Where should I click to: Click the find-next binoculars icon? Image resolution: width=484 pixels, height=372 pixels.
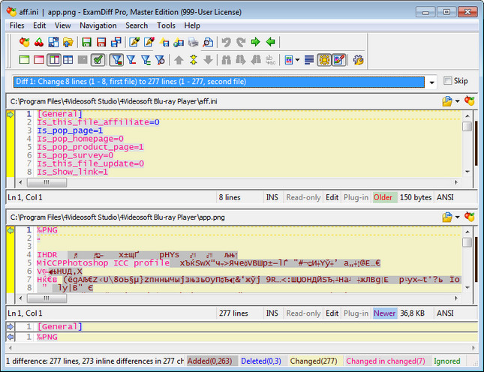tap(241, 60)
